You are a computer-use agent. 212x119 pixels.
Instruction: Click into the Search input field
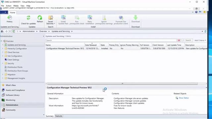coord(111,40)
